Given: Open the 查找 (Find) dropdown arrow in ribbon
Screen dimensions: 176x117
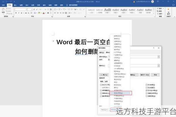Looking at the screenshot, I should tap(163, 9).
